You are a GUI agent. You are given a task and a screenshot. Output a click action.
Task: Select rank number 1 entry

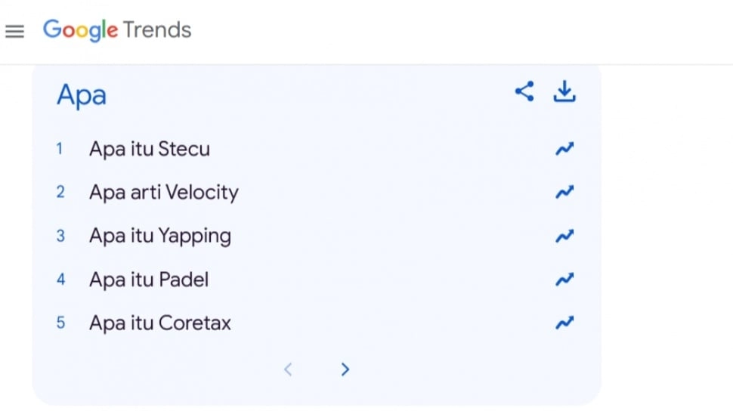60,149
